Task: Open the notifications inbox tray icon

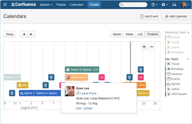Action: [x=174, y=4]
